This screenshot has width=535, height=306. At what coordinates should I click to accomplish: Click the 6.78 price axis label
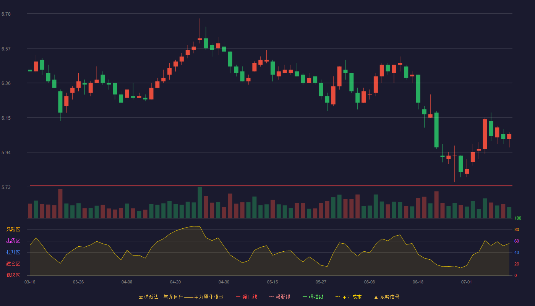point(6,14)
